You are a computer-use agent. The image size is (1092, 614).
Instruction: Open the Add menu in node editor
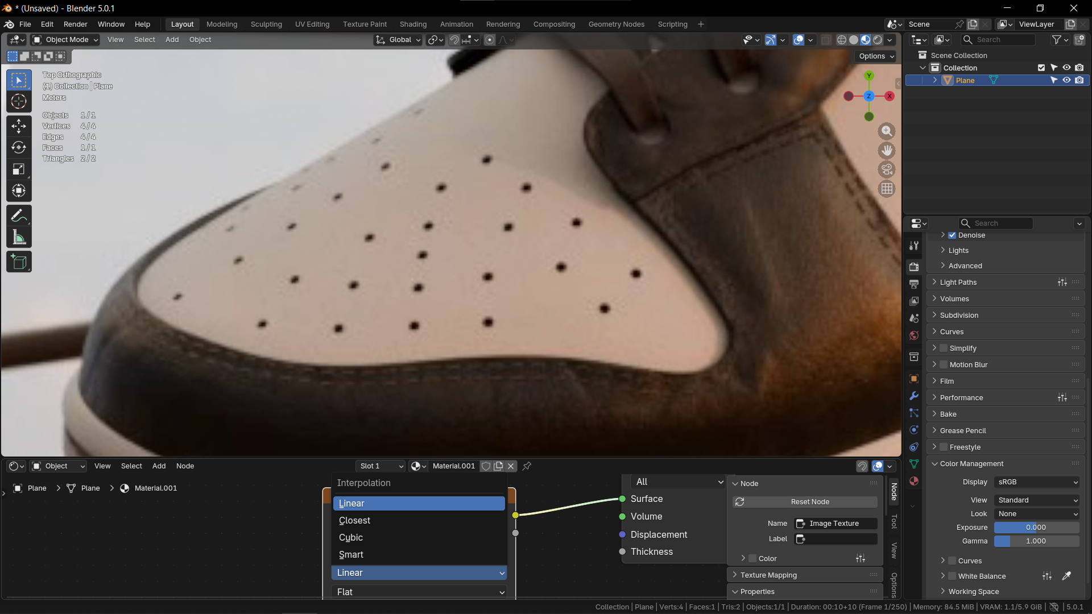(x=159, y=466)
